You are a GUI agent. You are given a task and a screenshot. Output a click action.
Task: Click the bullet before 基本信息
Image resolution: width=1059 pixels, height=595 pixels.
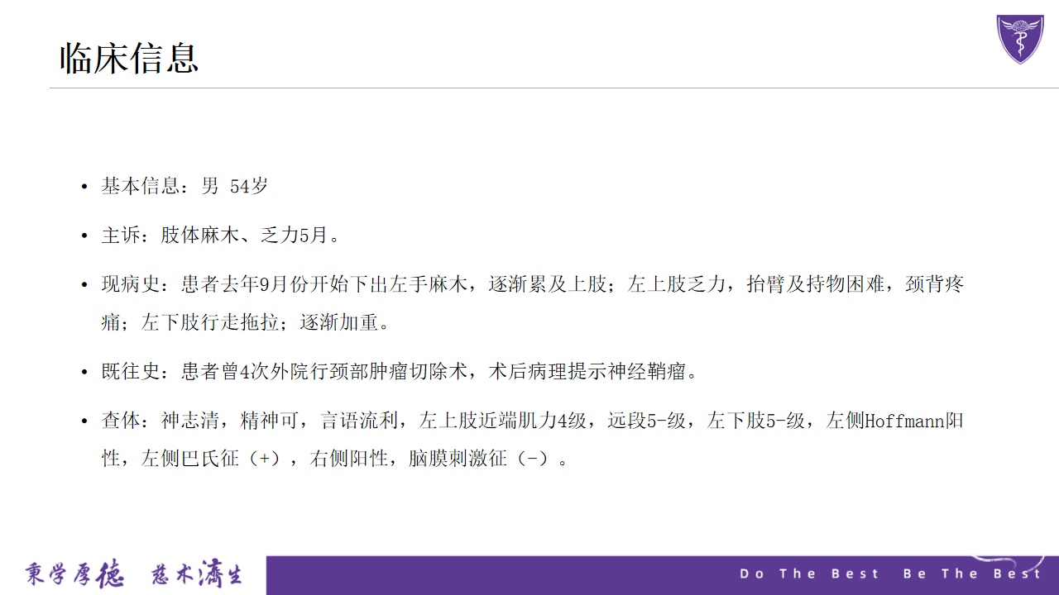(84, 187)
